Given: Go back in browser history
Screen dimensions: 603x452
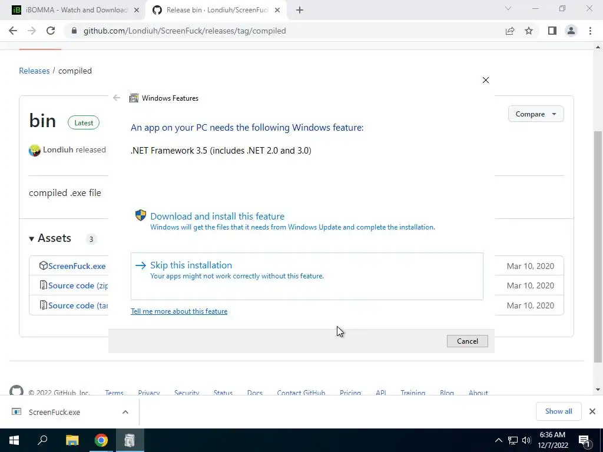Looking at the screenshot, I should (x=13, y=31).
